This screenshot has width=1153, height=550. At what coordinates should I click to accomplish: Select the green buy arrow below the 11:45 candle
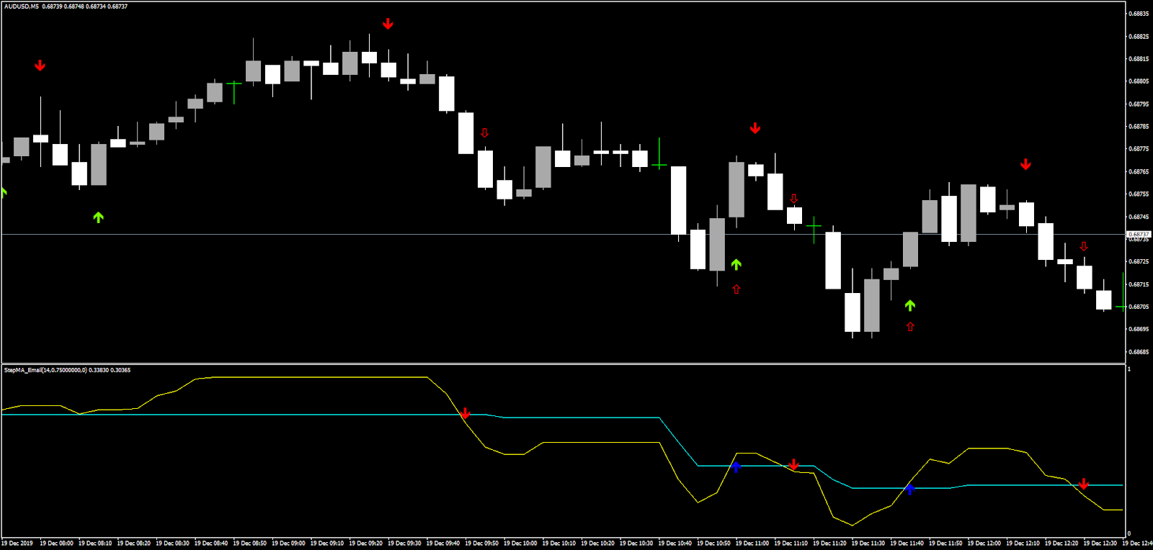pyautogui.click(x=910, y=305)
